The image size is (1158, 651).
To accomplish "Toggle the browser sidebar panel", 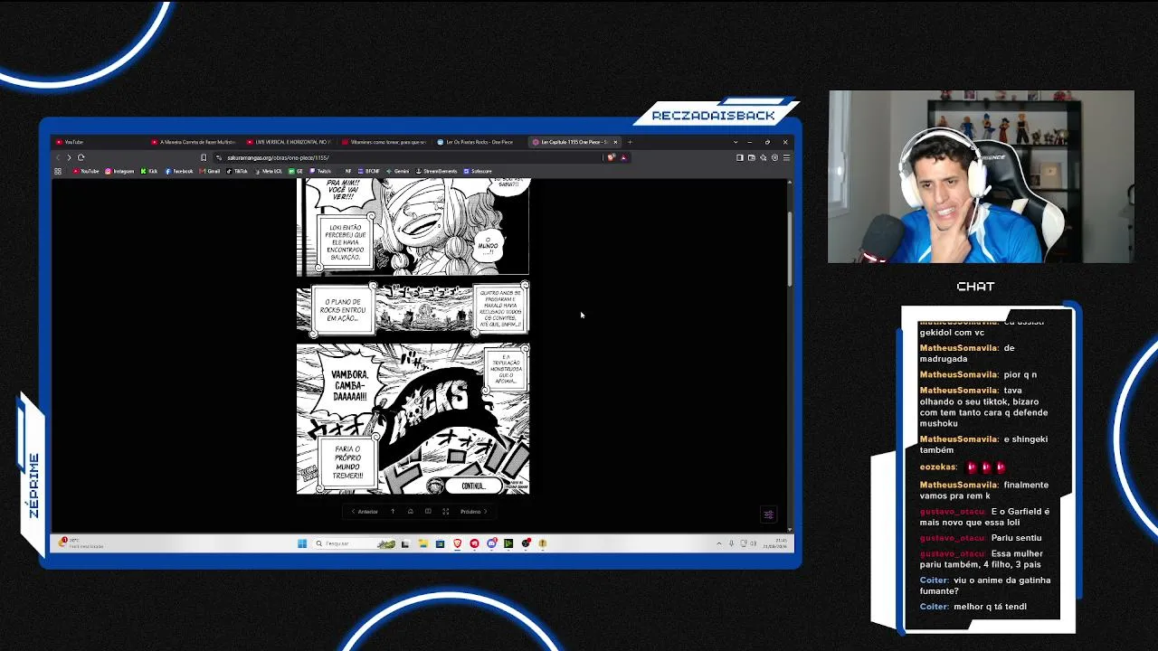I will [739, 157].
